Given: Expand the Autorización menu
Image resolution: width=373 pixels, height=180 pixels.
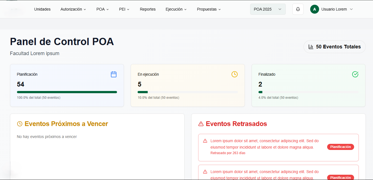Looking at the screenshot, I should pyautogui.click(x=73, y=9).
